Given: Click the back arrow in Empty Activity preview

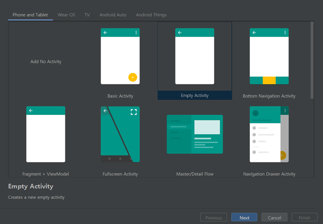Looking at the screenshot, I should [x=180, y=33].
